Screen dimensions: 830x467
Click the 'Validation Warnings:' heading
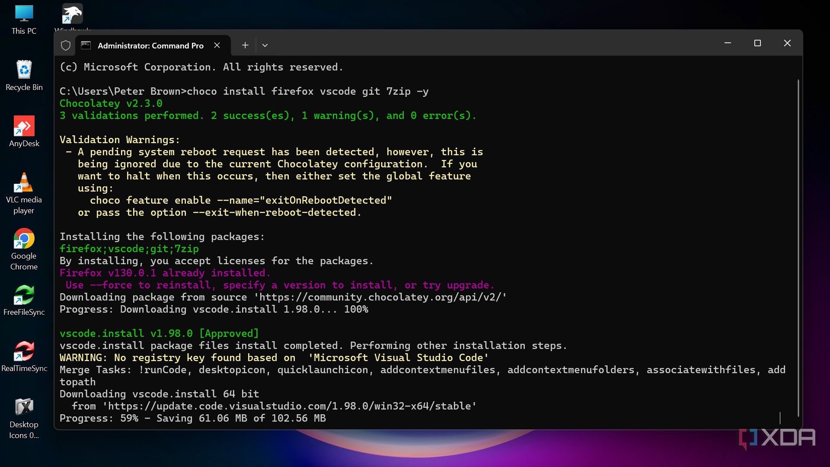(120, 140)
